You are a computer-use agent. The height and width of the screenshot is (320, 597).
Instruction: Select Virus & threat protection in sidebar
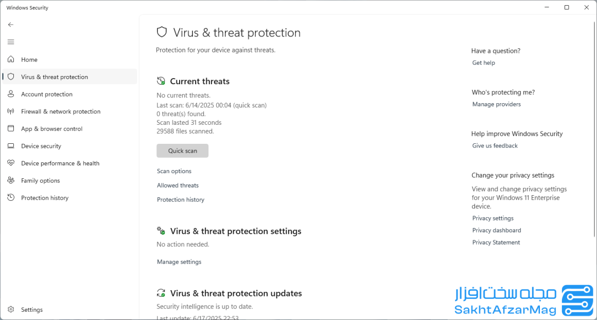[x=69, y=77]
